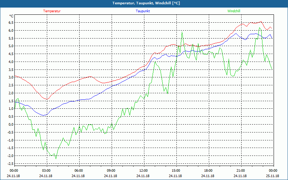Click the 03:00 time axis label
This screenshot has width=288, height=180.
(x=47, y=171)
